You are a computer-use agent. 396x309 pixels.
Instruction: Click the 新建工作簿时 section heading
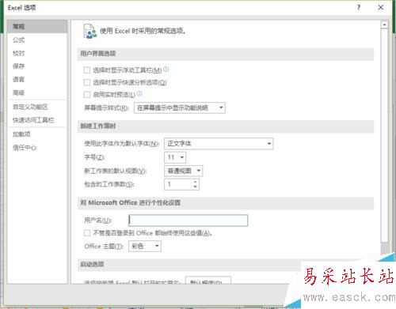point(98,126)
